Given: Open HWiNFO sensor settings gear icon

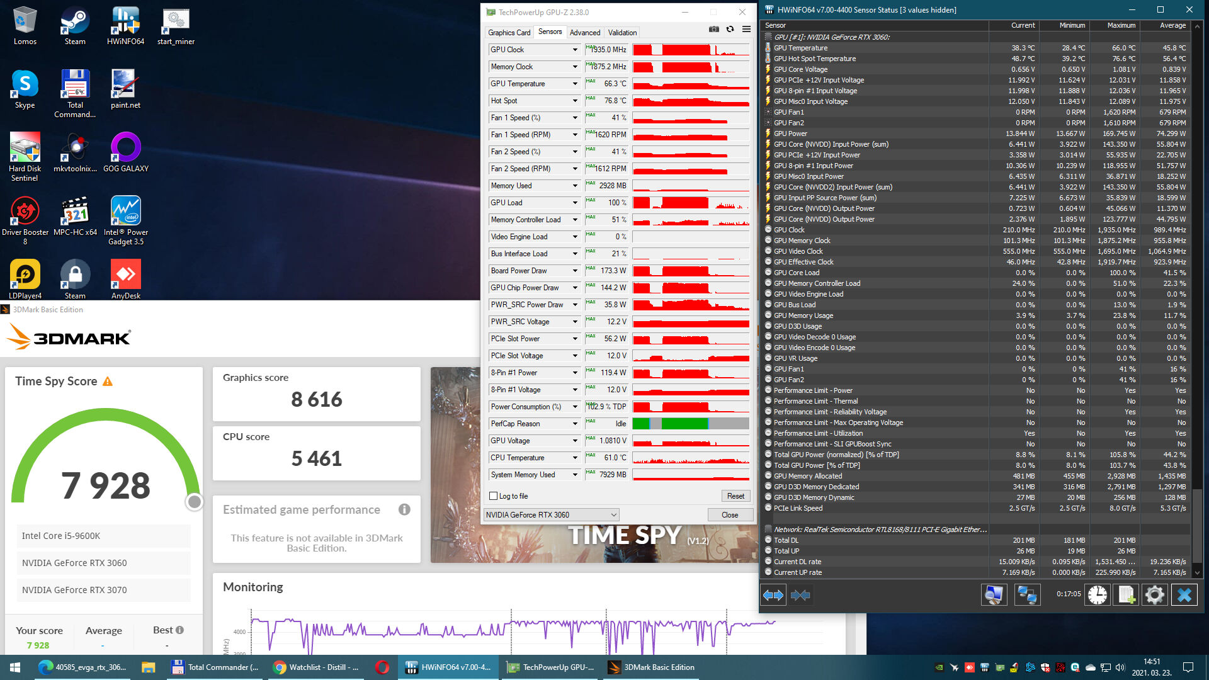Looking at the screenshot, I should [x=1155, y=595].
